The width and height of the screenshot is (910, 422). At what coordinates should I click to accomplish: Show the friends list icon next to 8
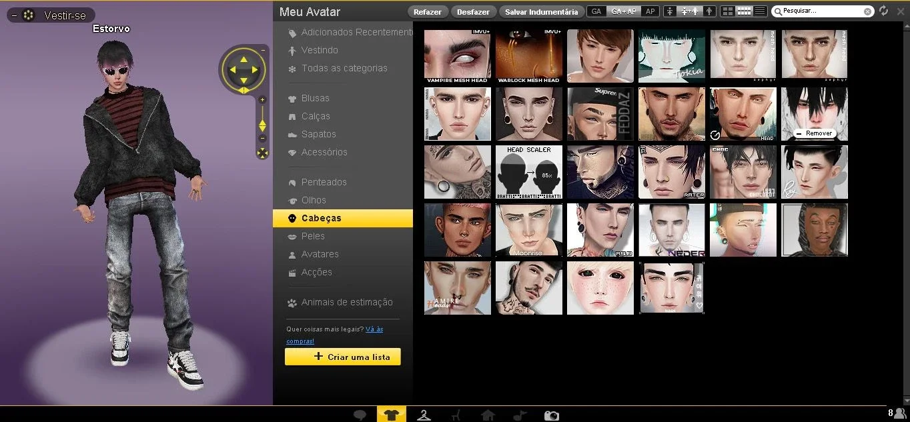pyautogui.click(x=901, y=413)
